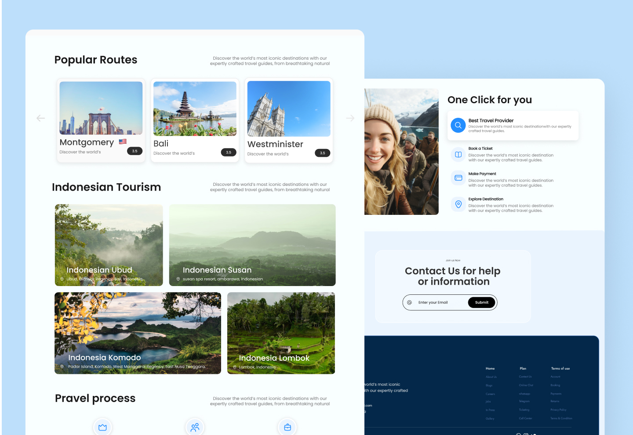Open the Montgomery route card
Screen dimensions: 633x435
coord(101,120)
